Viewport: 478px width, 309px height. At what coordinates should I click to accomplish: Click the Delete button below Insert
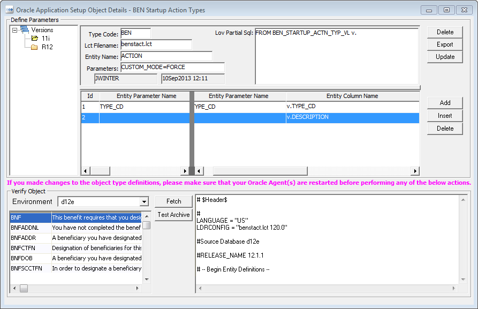point(445,129)
